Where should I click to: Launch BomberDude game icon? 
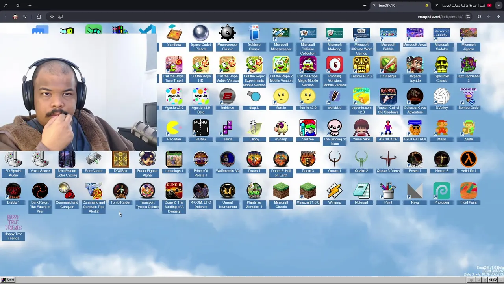click(469, 99)
